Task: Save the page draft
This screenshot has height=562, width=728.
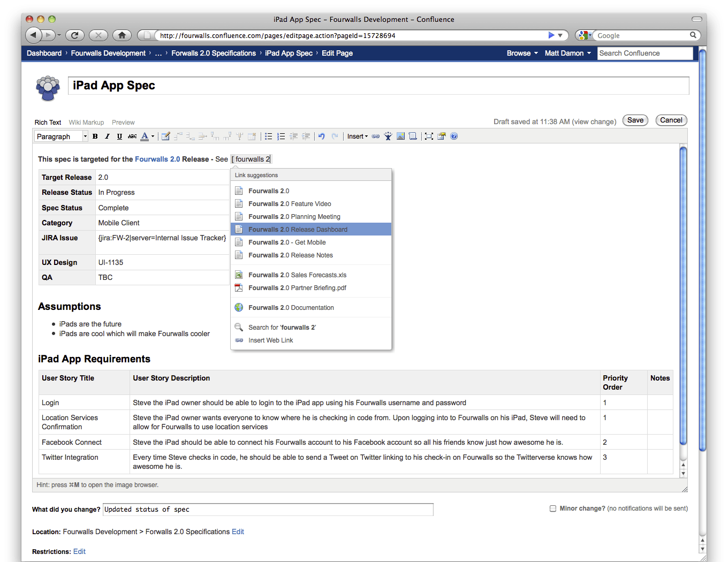Action: click(x=635, y=120)
